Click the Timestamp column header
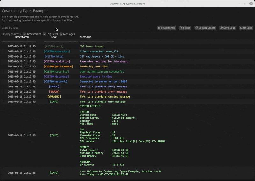Image resolution: width=255 pixels, height=181 pixels. click(x=22, y=37)
